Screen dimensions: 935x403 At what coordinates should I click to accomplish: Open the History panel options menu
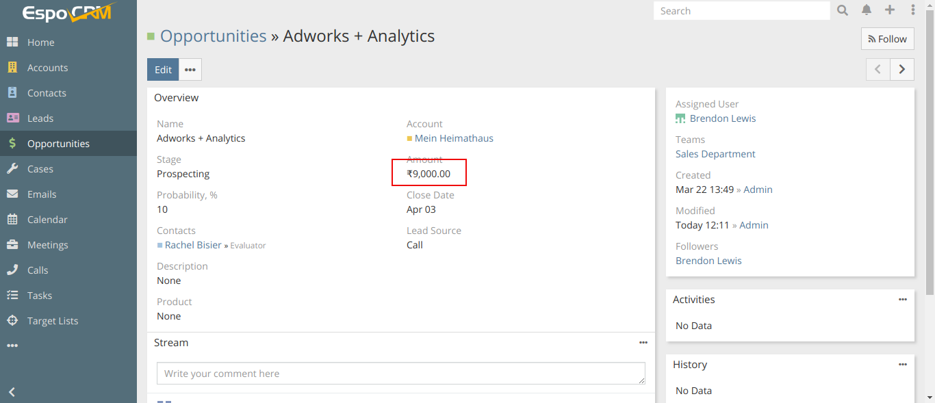click(x=903, y=365)
